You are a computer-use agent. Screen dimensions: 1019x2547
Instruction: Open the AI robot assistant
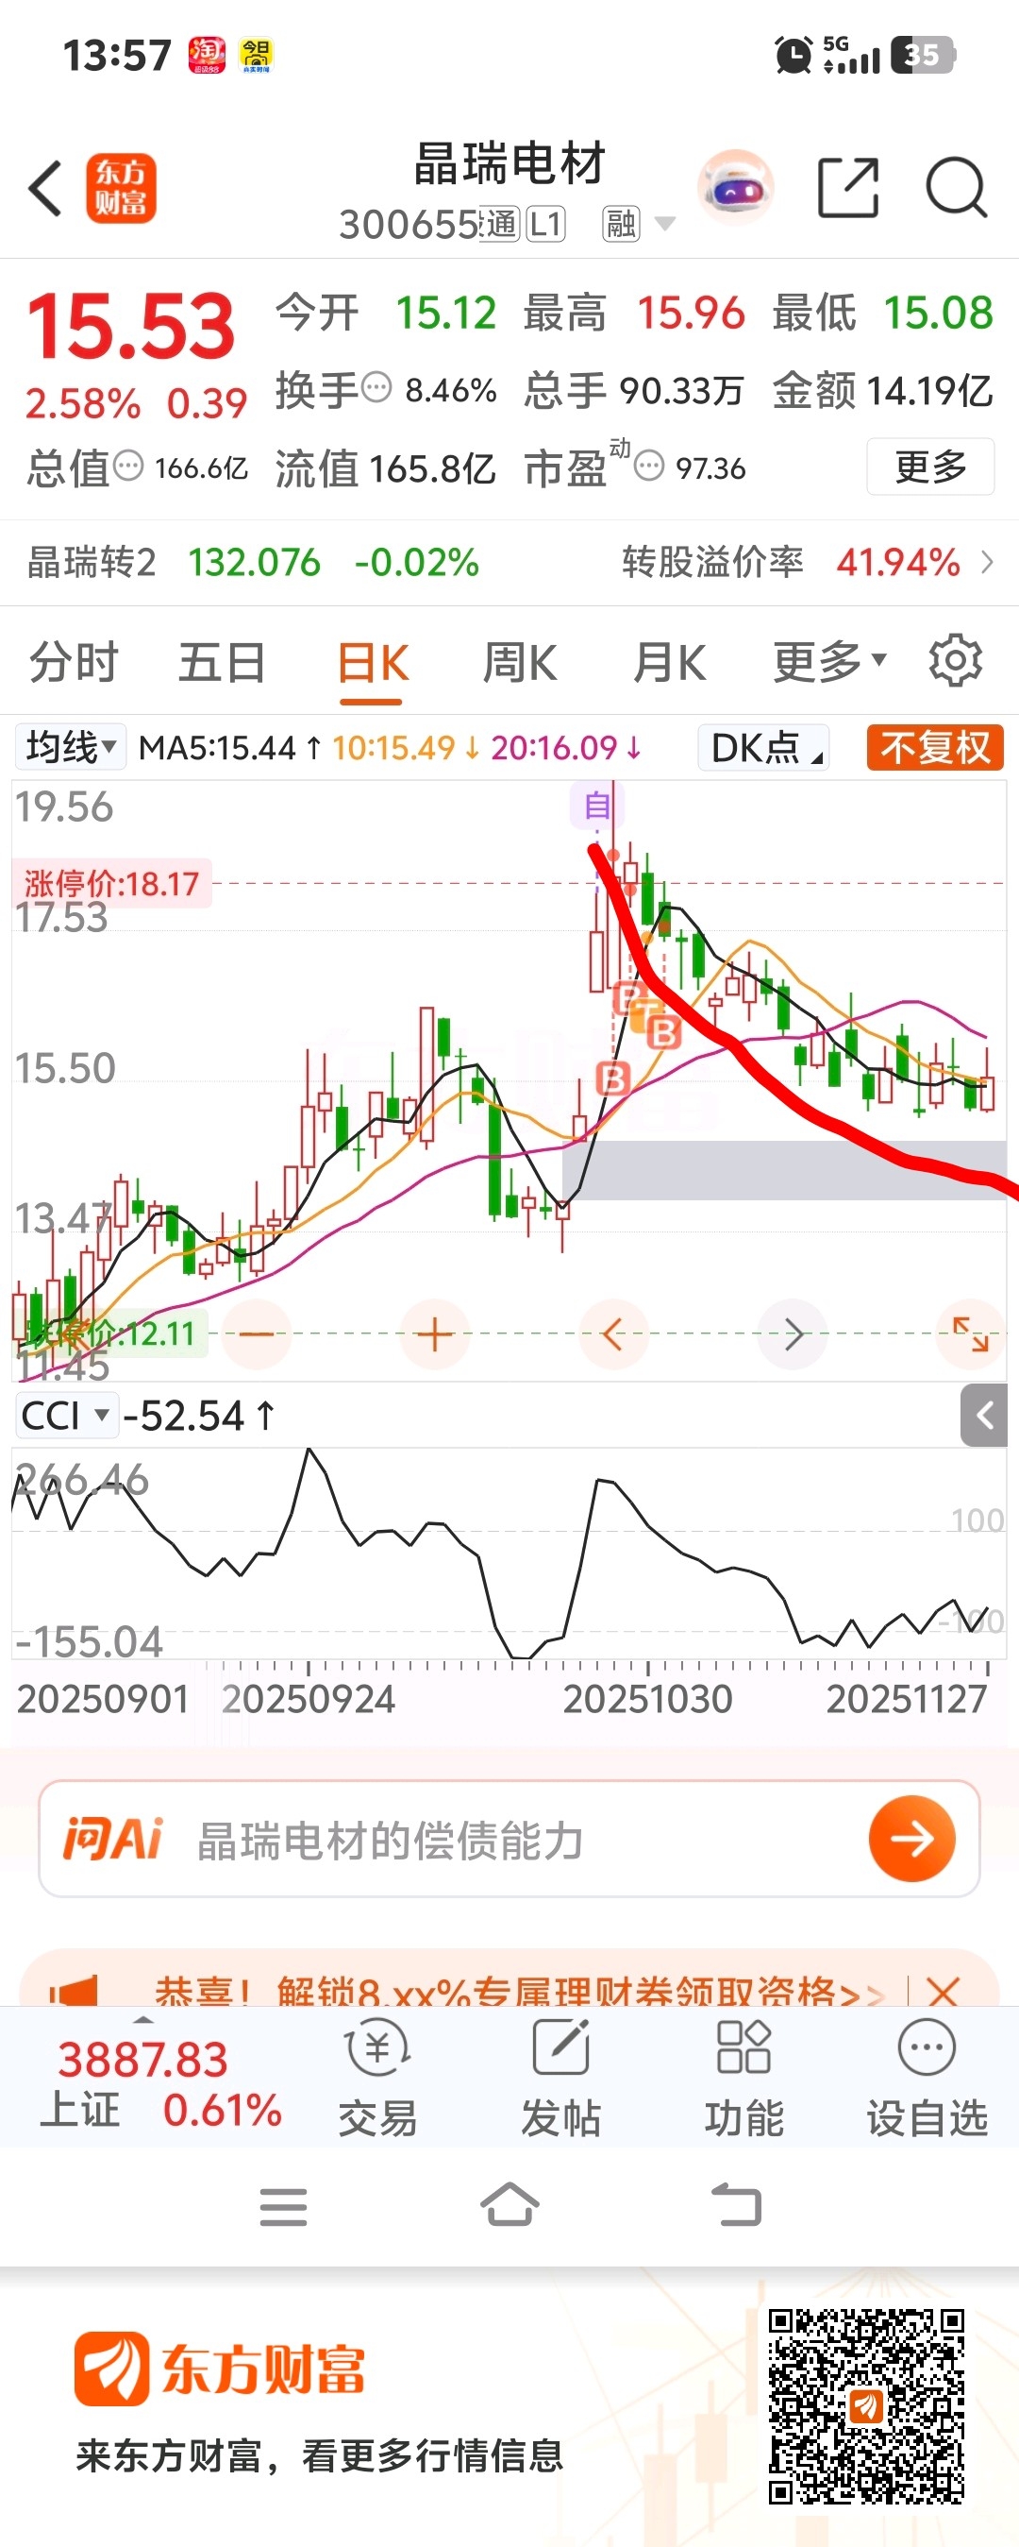736,186
